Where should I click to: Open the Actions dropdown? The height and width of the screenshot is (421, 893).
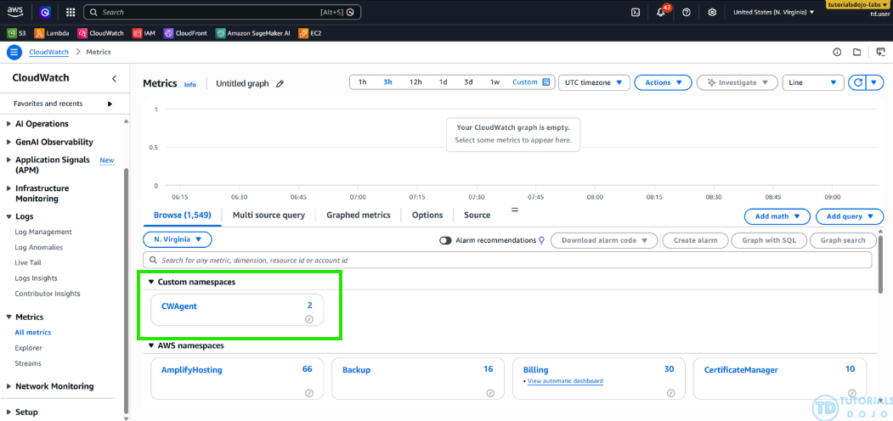[x=663, y=82]
